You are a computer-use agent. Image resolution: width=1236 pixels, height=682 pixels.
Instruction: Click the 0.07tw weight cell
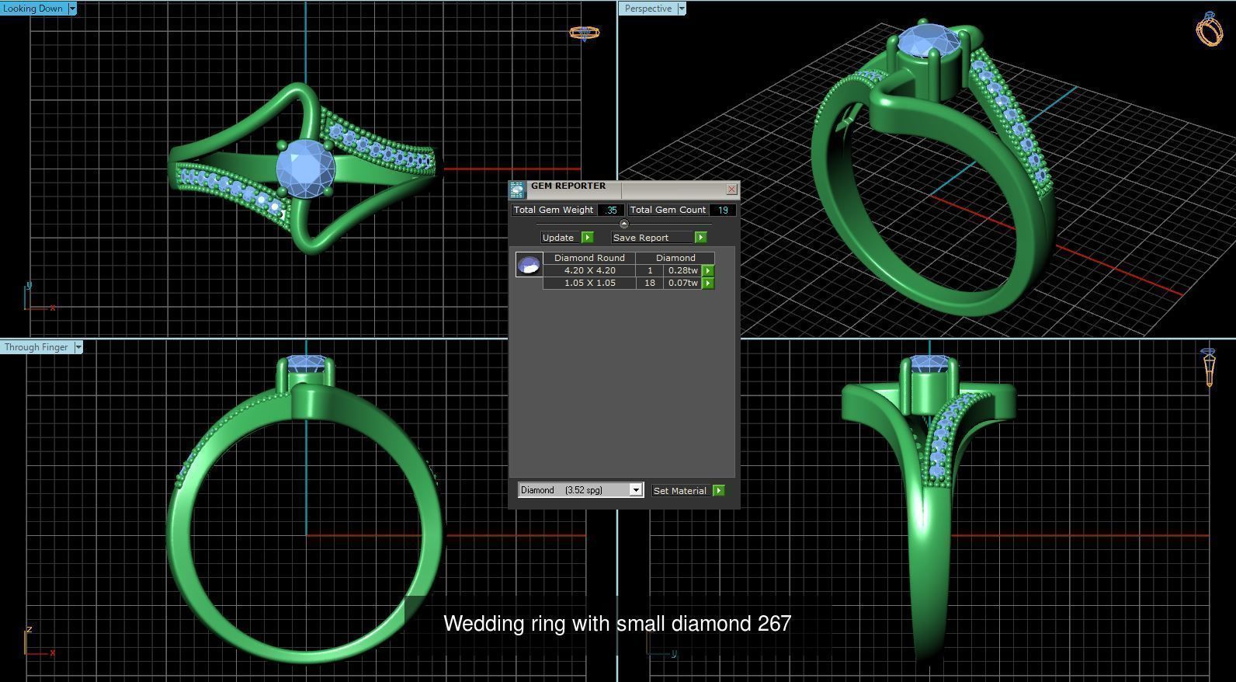point(683,284)
